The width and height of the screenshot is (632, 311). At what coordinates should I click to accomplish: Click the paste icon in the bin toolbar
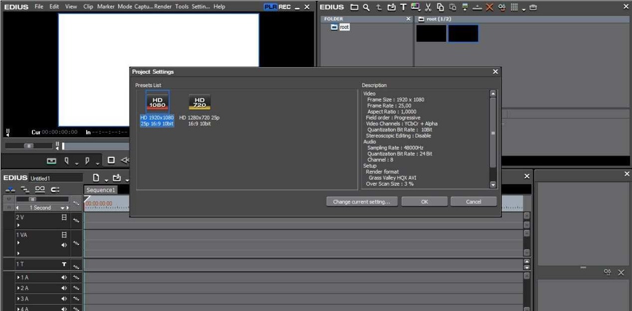452,7
